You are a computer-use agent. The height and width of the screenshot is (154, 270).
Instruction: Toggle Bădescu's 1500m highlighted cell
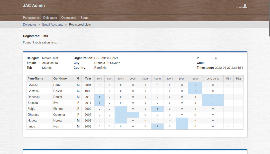pos(195,85)
